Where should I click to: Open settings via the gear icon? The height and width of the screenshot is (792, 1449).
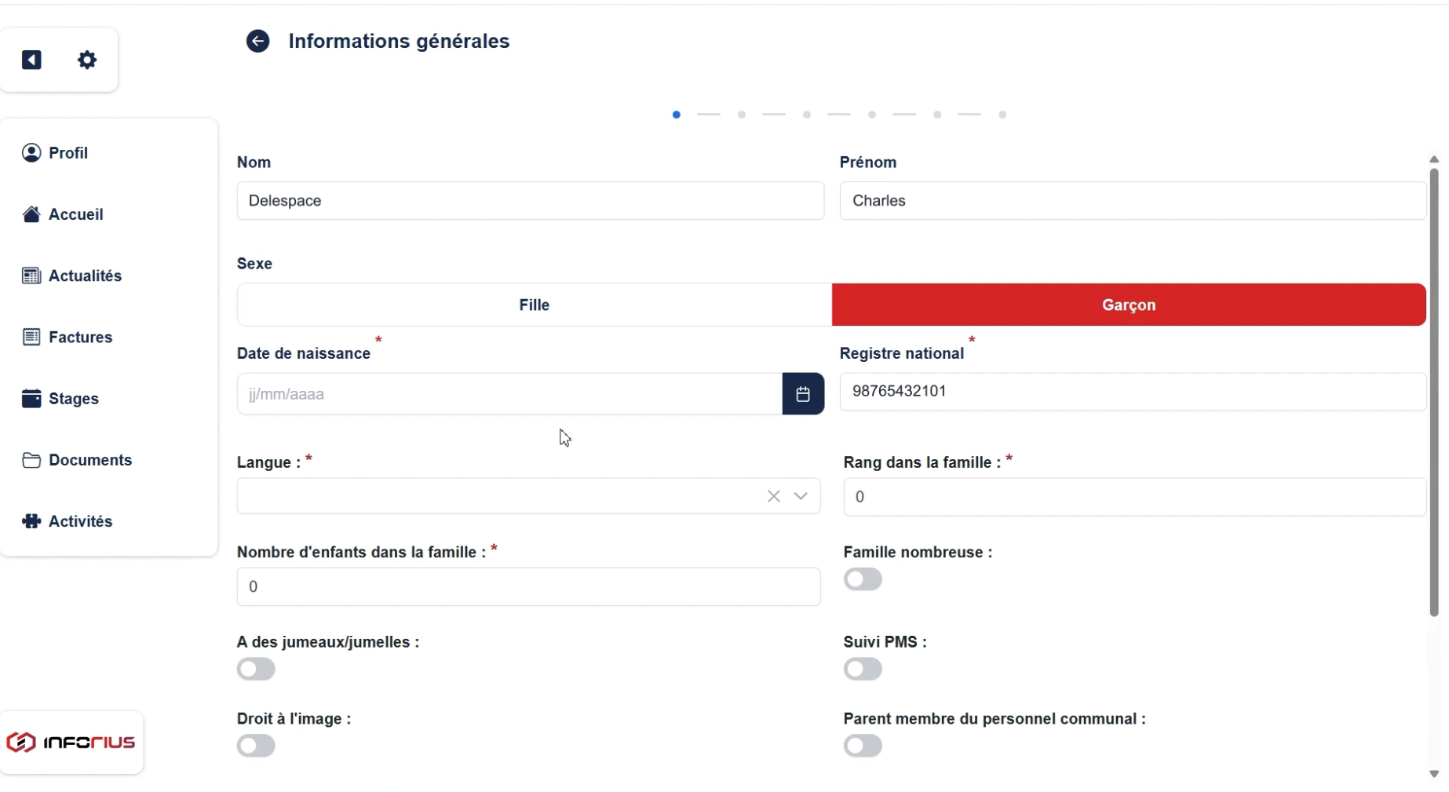(87, 60)
